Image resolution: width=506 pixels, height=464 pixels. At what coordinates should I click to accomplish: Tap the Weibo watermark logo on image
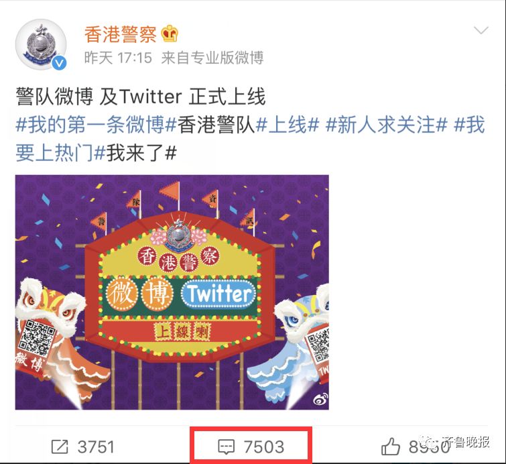click(320, 400)
